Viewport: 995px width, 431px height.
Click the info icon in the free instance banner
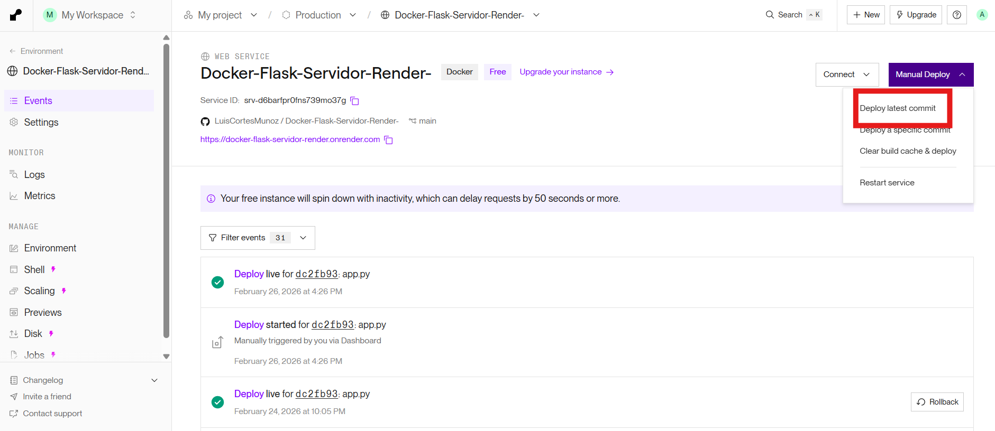click(x=211, y=199)
